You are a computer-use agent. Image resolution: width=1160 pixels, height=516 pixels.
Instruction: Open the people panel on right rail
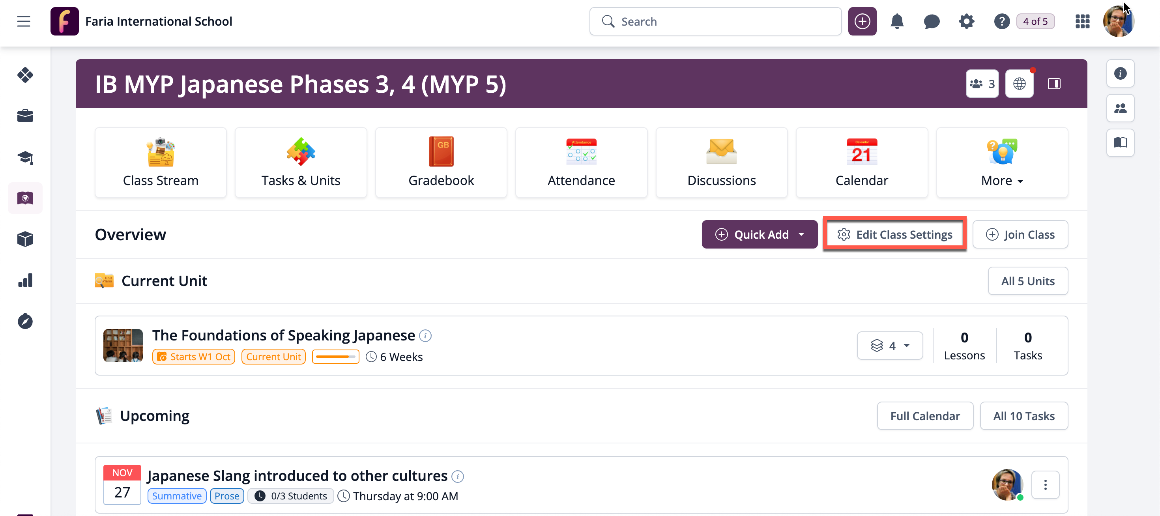(1120, 108)
